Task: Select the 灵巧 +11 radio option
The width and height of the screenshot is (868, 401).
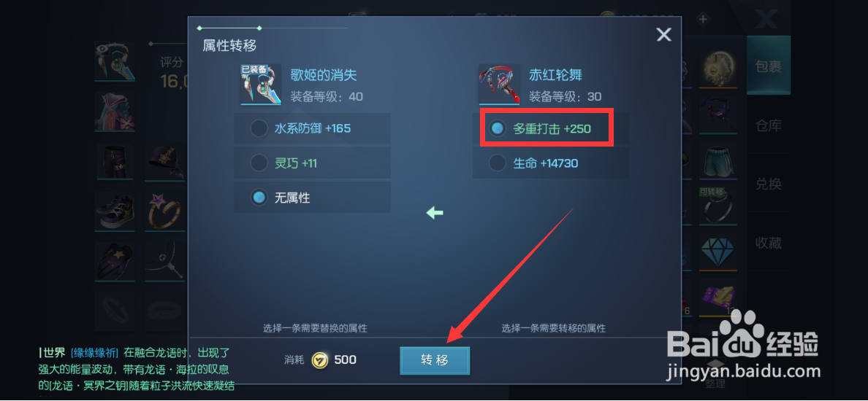Action: pos(312,163)
